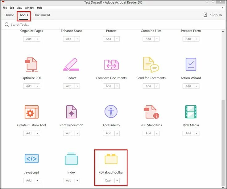Select the Action Wizard icon
Screen dimensions: 227x189
(191, 64)
